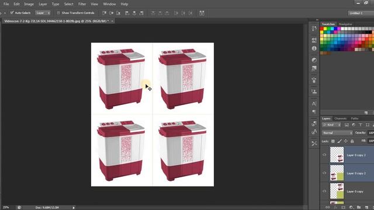Click the new group folder icon

point(359,208)
